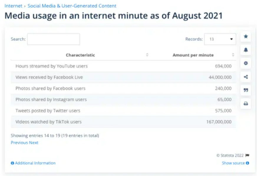The width and height of the screenshot is (258, 177).
Task: Go to the Previous page link
Action: [19, 143]
